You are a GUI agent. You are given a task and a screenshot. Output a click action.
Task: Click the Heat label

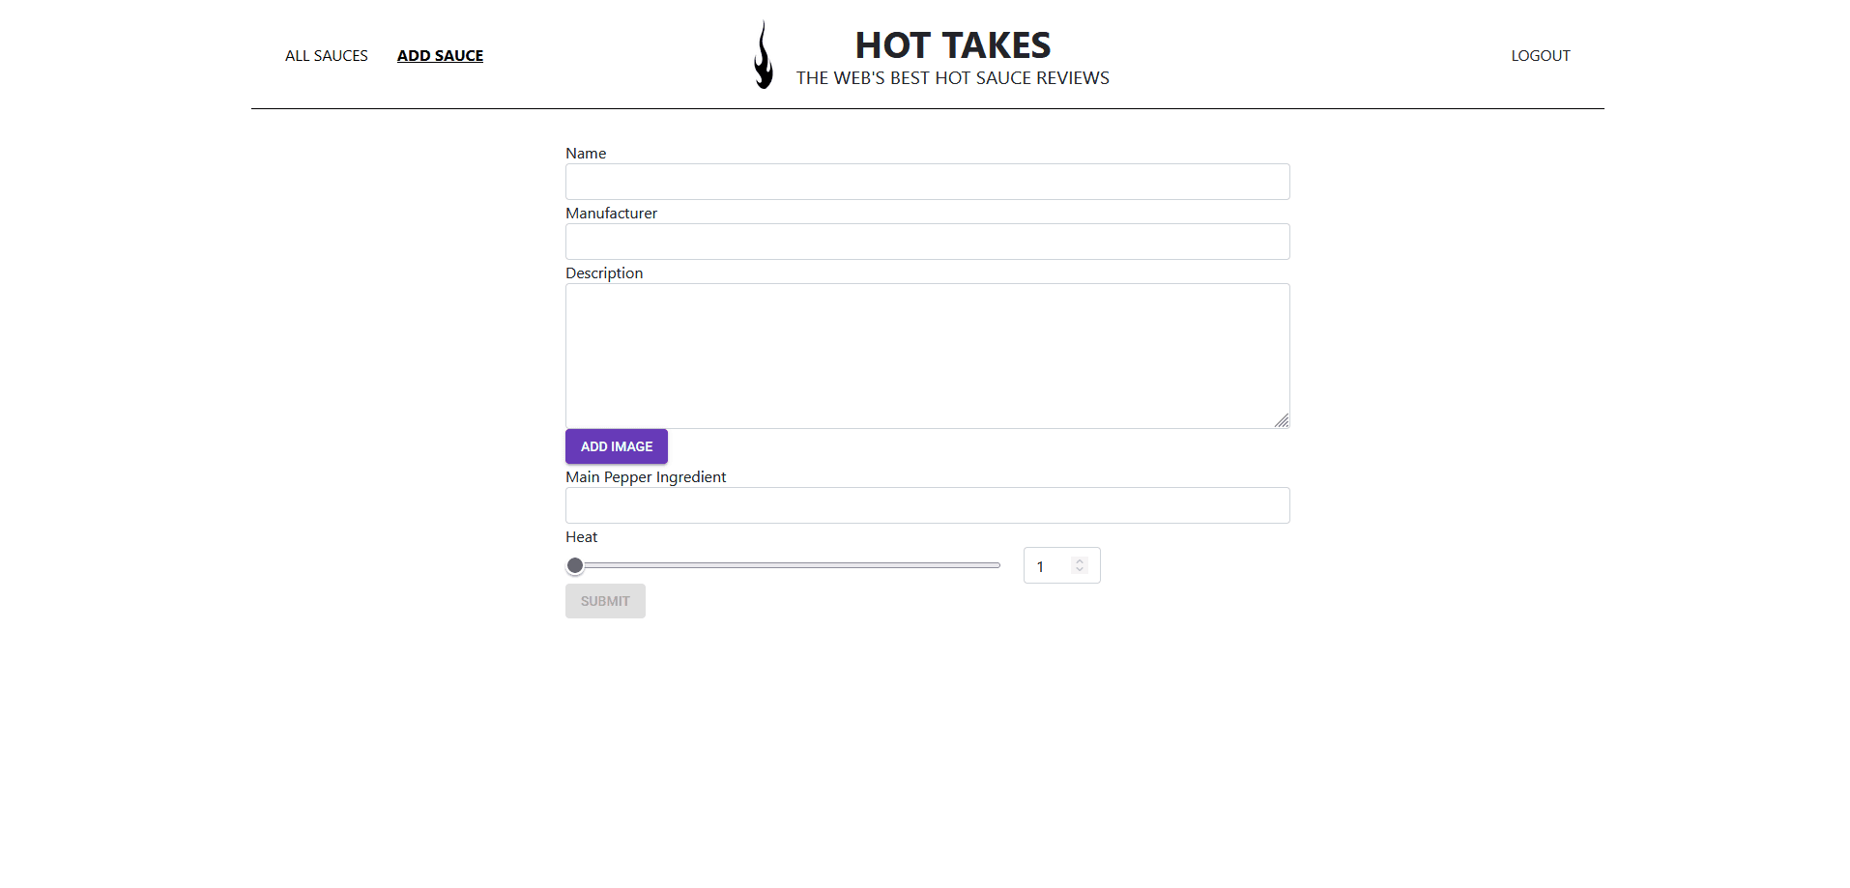581,536
